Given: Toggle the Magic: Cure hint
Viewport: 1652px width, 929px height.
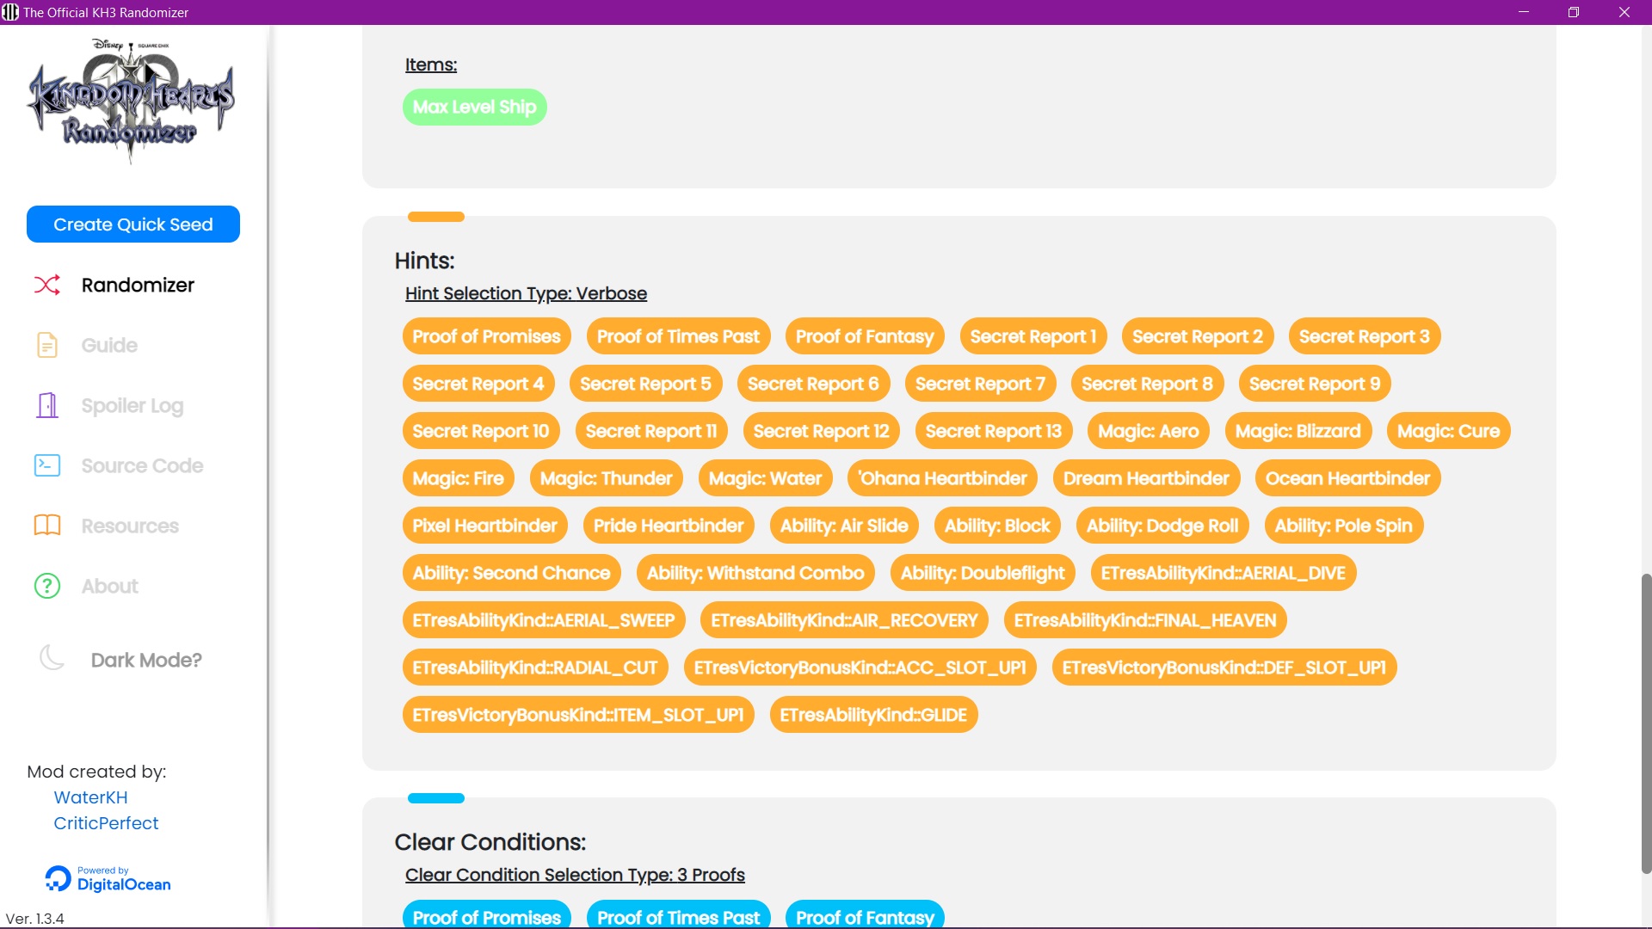Looking at the screenshot, I should click(x=1448, y=431).
